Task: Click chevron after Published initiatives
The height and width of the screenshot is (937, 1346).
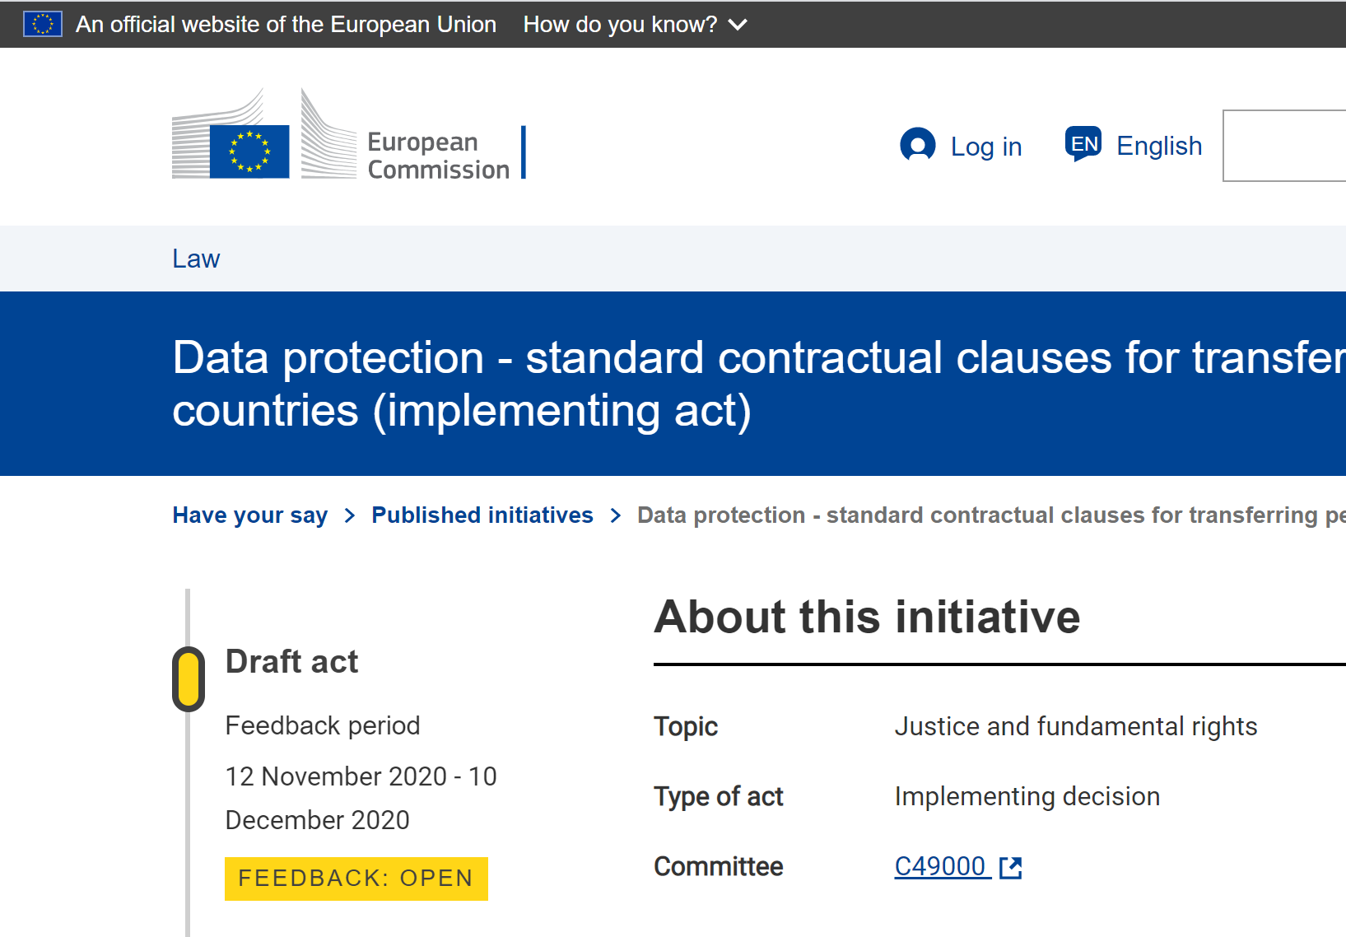Action: click(x=616, y=515)
